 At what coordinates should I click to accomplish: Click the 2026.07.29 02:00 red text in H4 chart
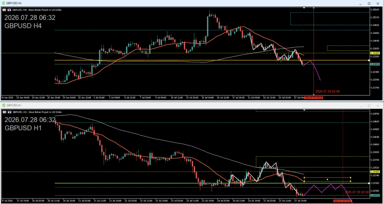327,91
